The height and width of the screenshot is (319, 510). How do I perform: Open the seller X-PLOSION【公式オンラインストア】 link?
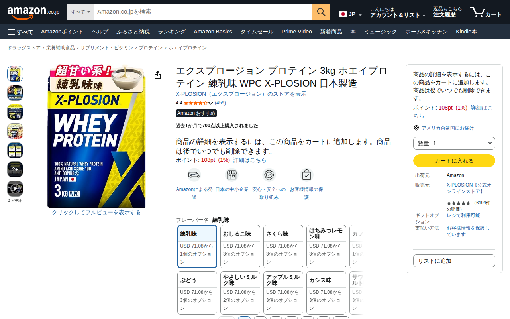pos(469,188)
